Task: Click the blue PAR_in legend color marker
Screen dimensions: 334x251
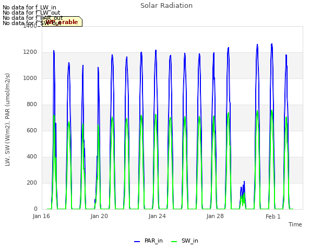Action: (x=137, y=242)
